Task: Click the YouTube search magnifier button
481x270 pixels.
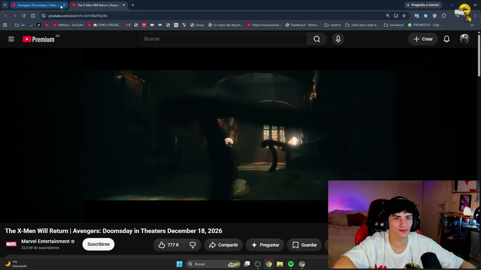Action: (317, 39)
